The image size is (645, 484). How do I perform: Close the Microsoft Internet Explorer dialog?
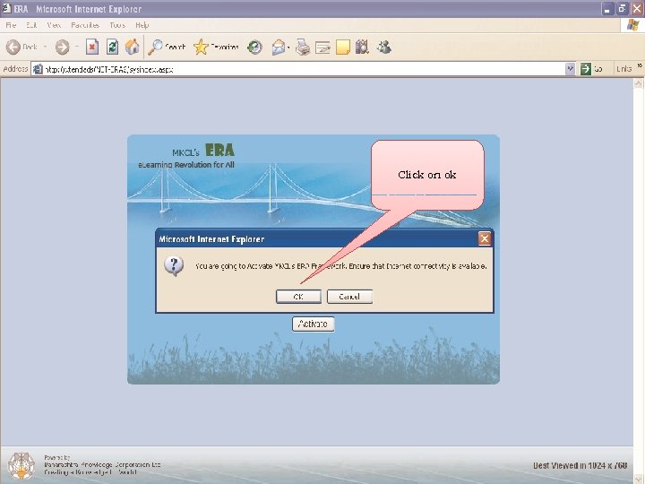[x=485, y=238]
